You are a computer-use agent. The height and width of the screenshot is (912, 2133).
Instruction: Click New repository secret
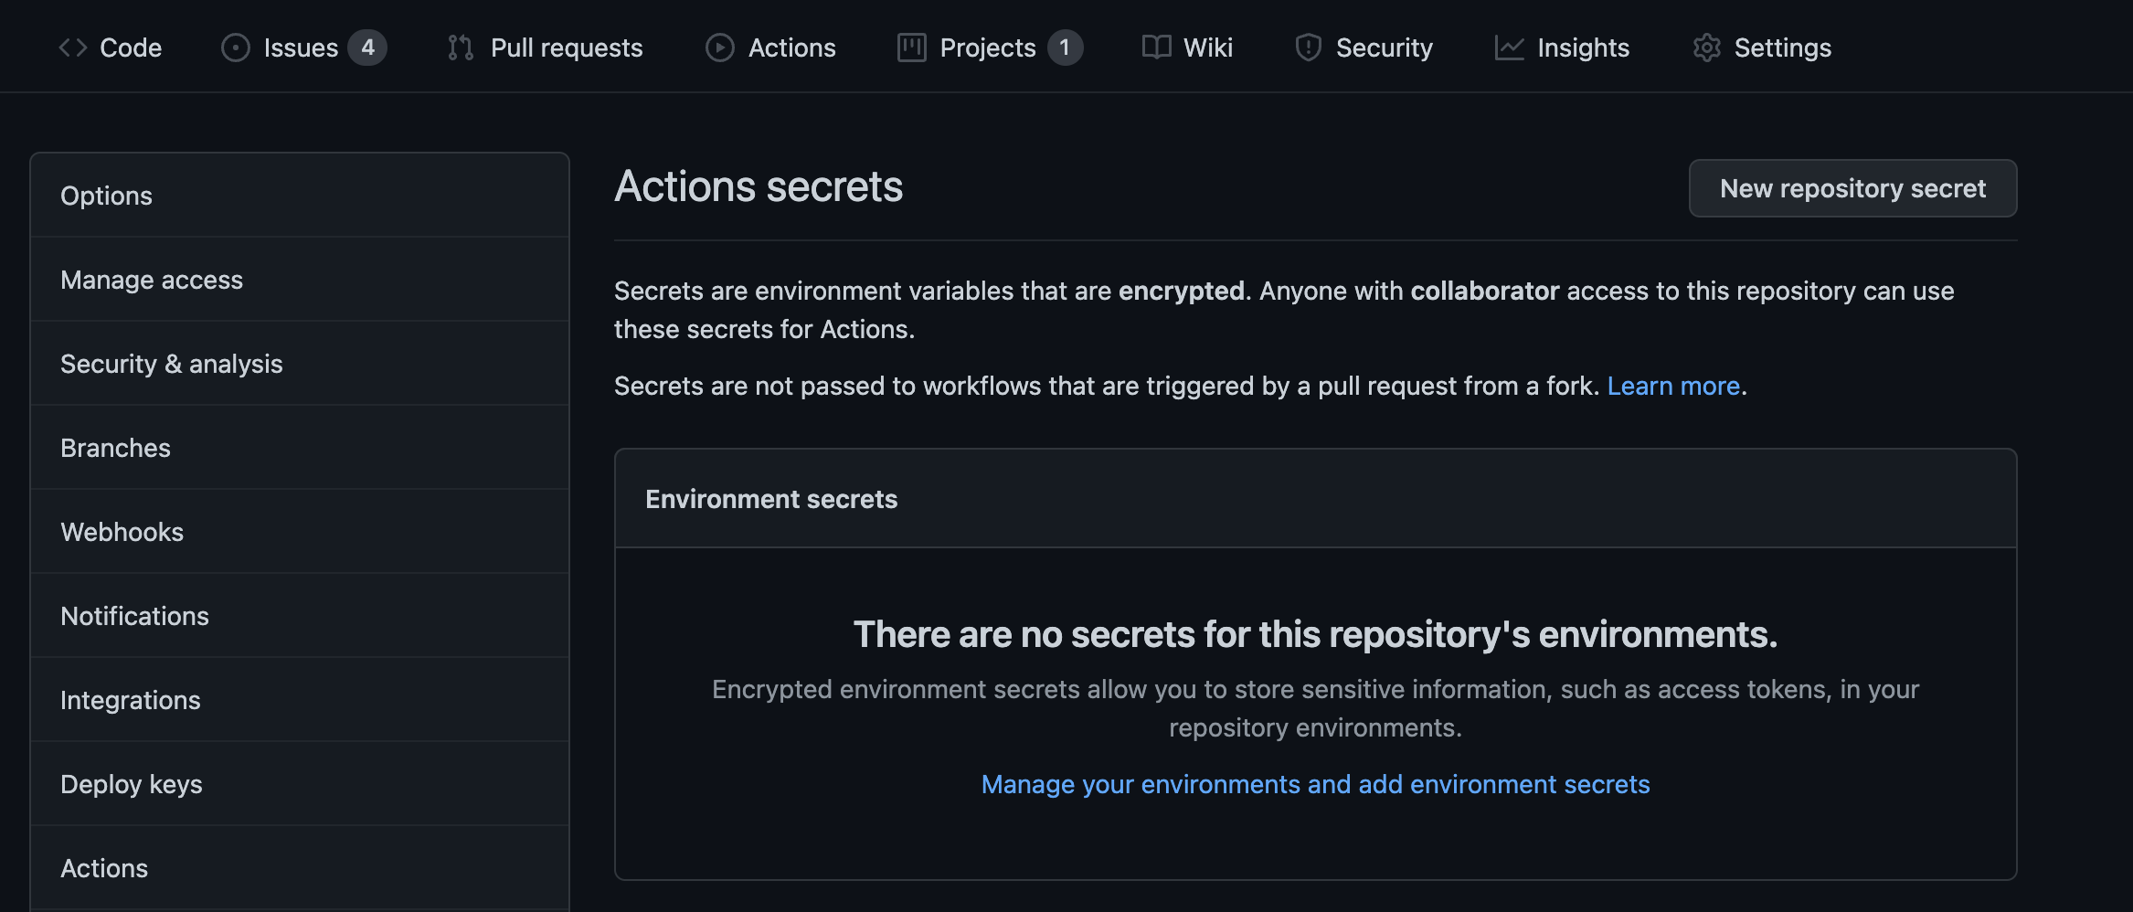click(x=1852, y=188)
